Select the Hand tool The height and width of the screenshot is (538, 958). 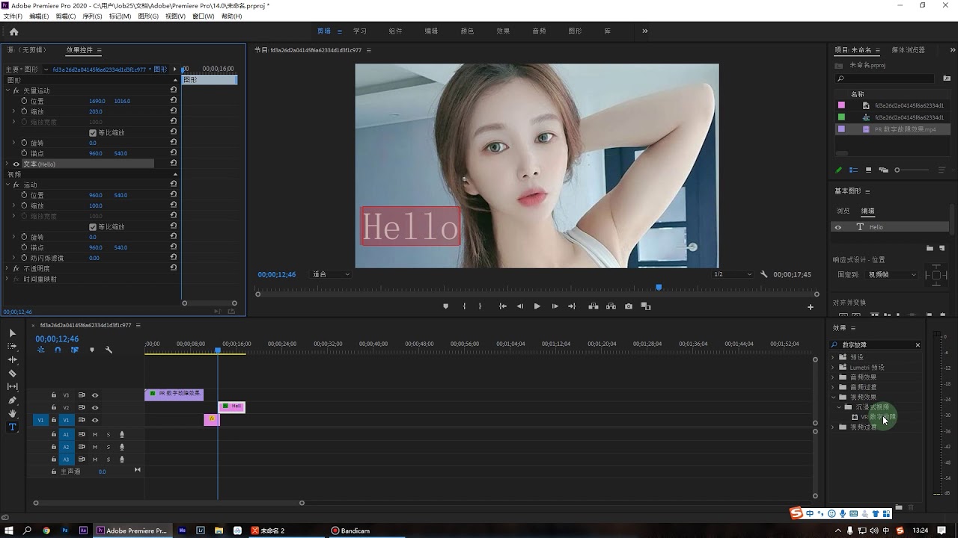pos(12,413)
